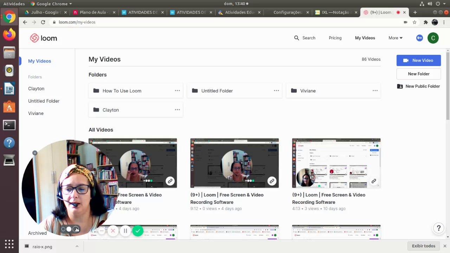Click the New Video button
This screenshot has width=450, height=253.
click(418, 60)
